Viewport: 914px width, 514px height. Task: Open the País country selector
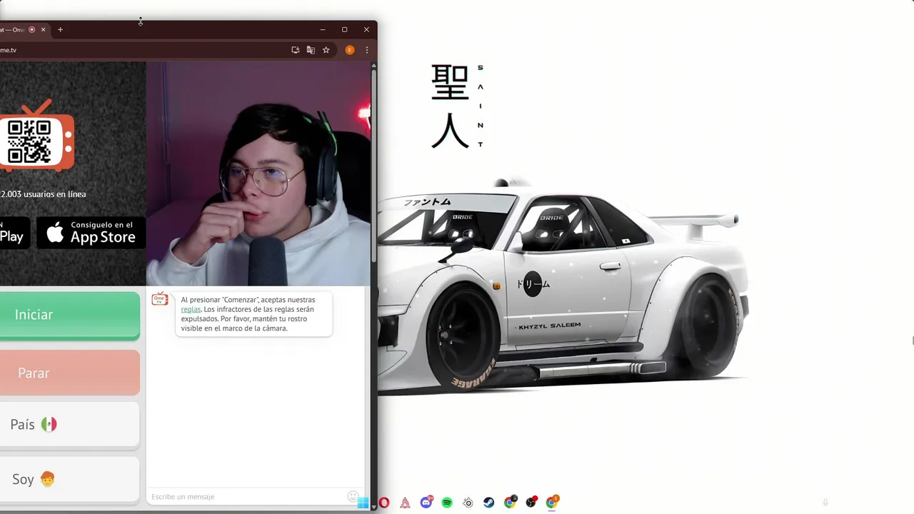tap(69, 425)
